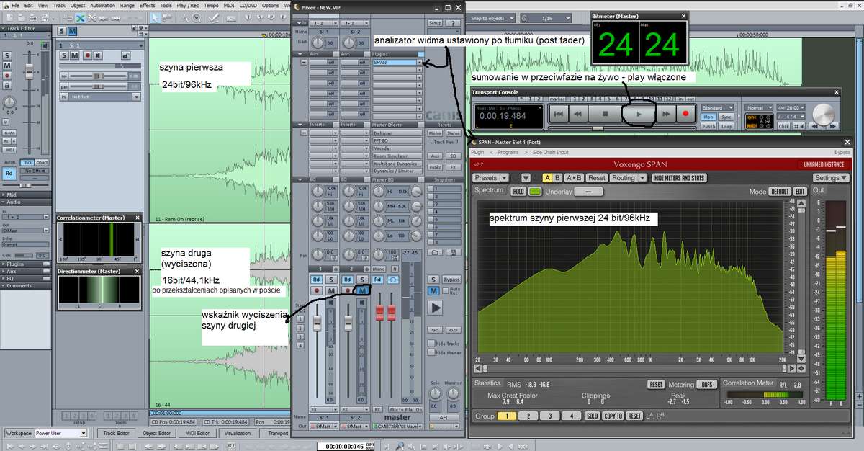This screenshot has width=864, height=451.
Task: Open mixer snapshot folder icon
Action: pos(434,253)
